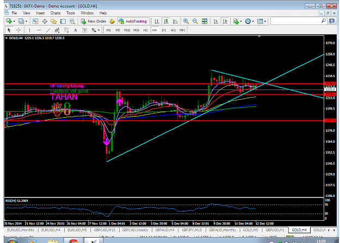Image resolution: width=340 pixels, height=243 pixels.
Task: Open the Window menu
Action: 87,13
